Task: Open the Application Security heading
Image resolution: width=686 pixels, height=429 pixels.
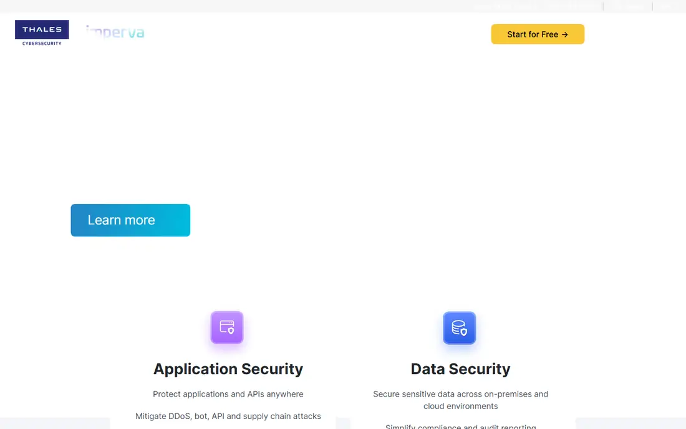Action: (228, 369)
